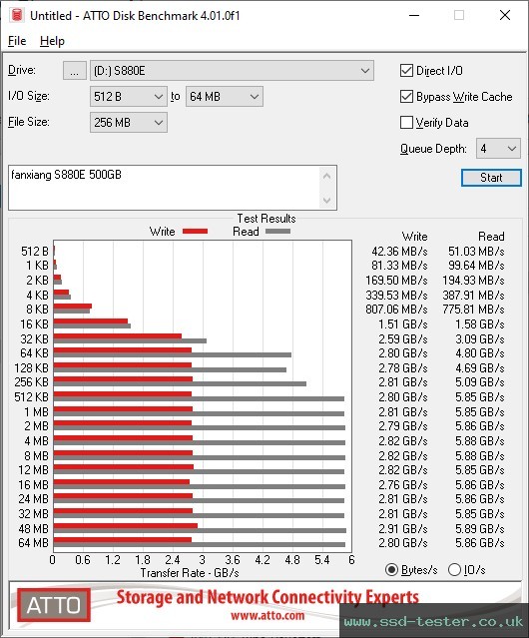
Task: Click the www.atto.com link
Action: tap(267, 615)
